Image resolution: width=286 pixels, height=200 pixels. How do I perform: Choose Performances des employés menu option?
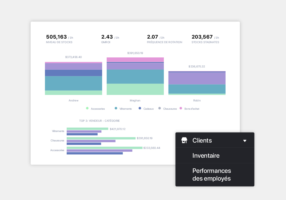point(212,175)
